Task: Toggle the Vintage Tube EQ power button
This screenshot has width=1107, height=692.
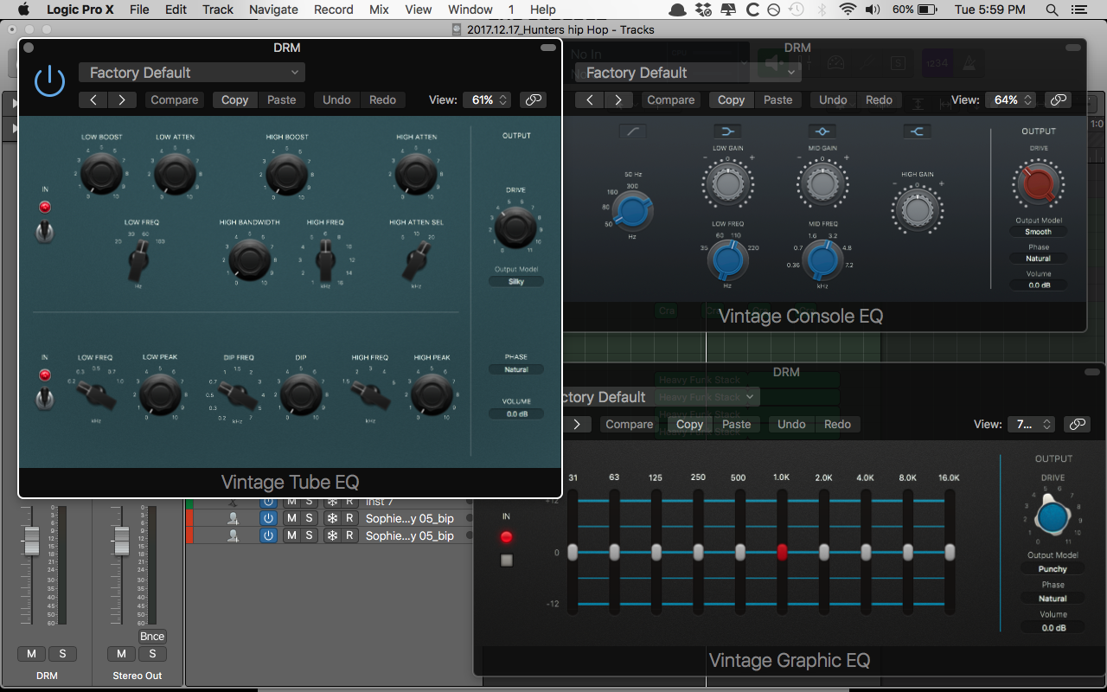Action: 50,81
